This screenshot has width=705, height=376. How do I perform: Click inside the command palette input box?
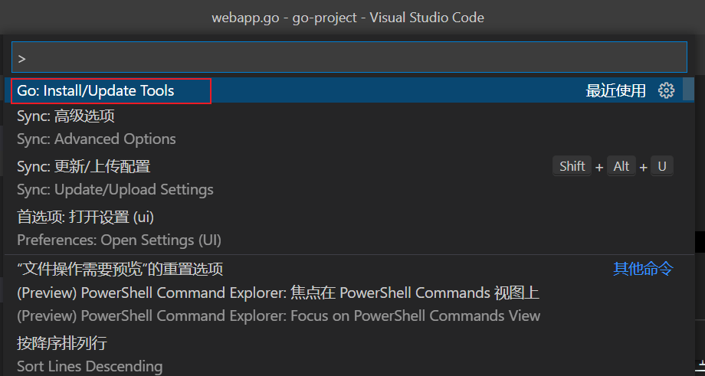tap(349, 57)
